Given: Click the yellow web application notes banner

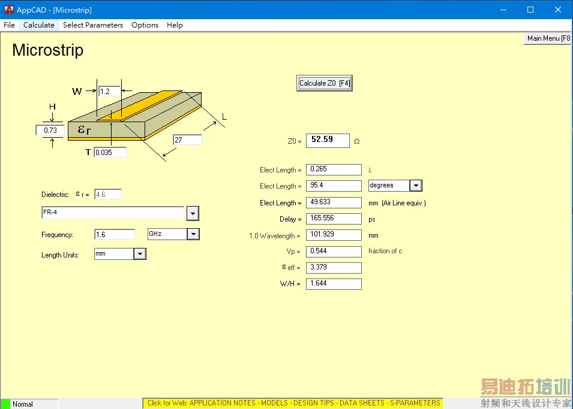Looking at the screenshot, I should coord(293,403).
